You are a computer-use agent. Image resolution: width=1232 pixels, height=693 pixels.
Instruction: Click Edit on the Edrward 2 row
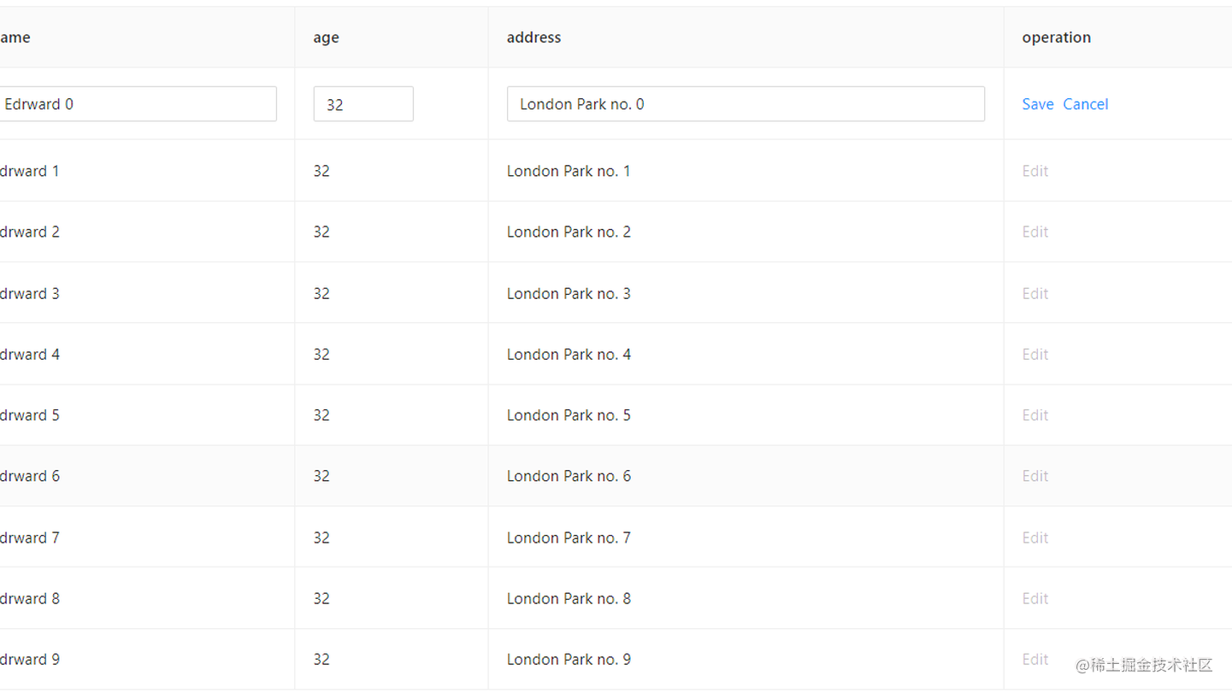1035,232
